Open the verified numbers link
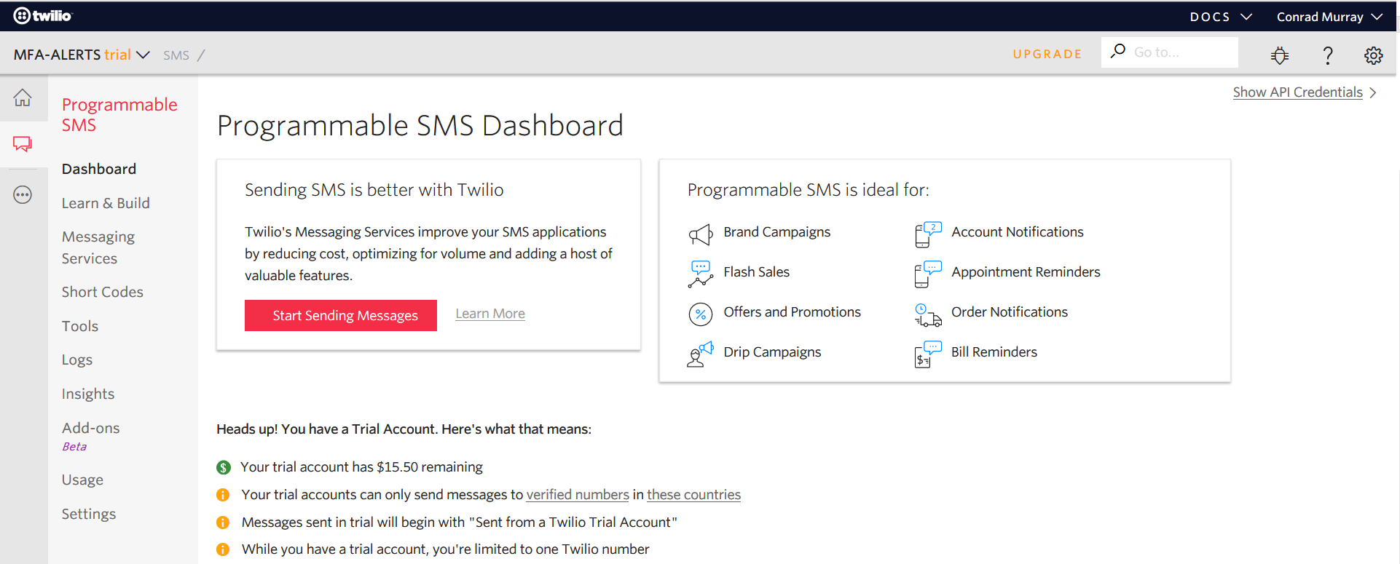Viewport: 1400px width, 564px height. click(x=578, y=495)
